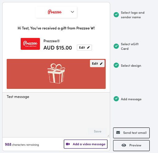The height and width of the screenshot is (153, 158).
Task: Open the Prezzee logo dropdown chevron
Action: pos(73,12)
